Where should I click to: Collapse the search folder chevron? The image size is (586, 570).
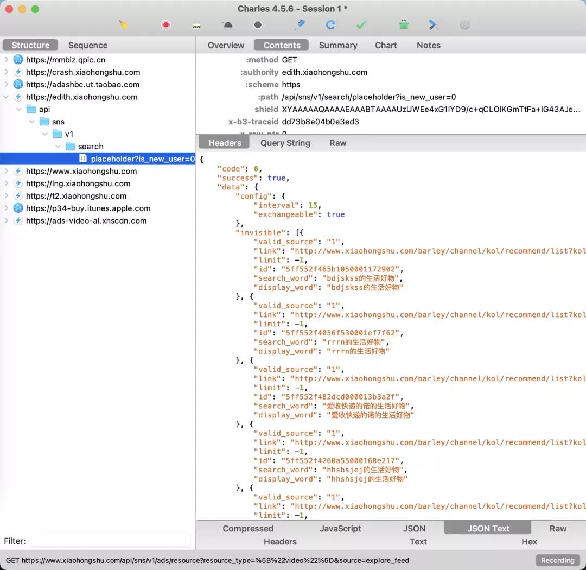(58, 146)
